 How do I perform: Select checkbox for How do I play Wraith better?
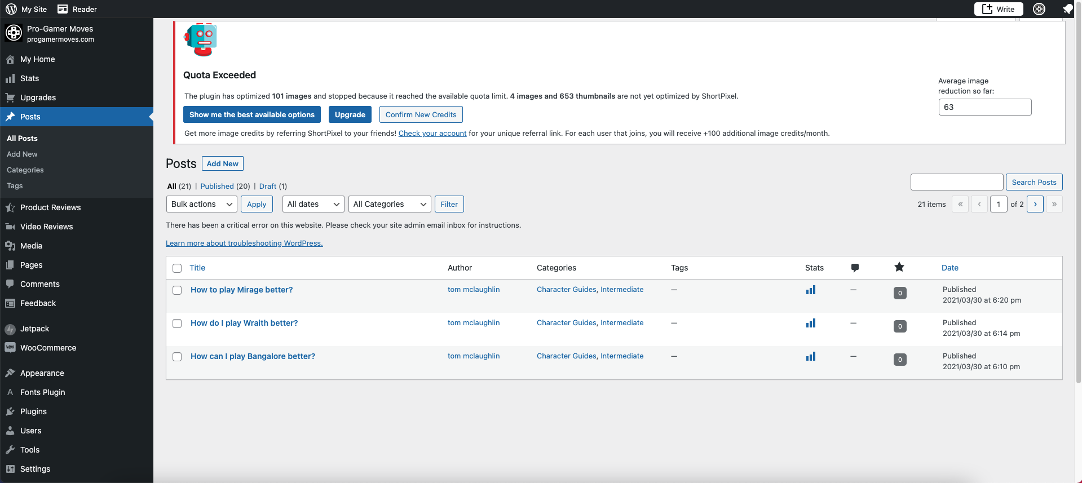tap(177, 324)
